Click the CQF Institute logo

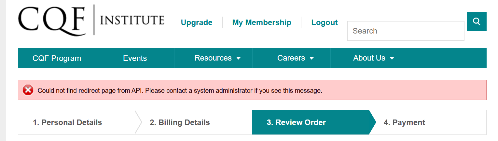pos(91,20)
